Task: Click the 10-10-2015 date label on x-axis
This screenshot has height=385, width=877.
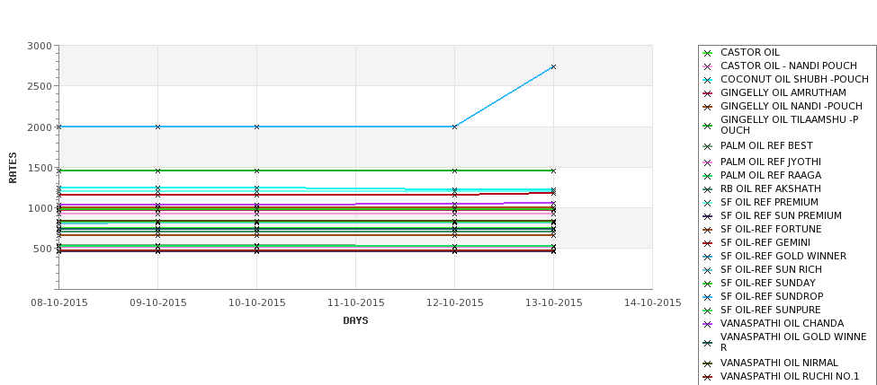Action: 256,303
